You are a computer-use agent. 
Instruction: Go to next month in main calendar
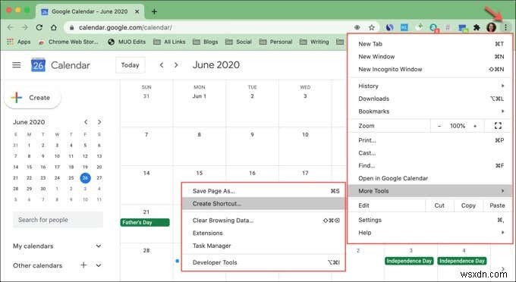[176, 65]
